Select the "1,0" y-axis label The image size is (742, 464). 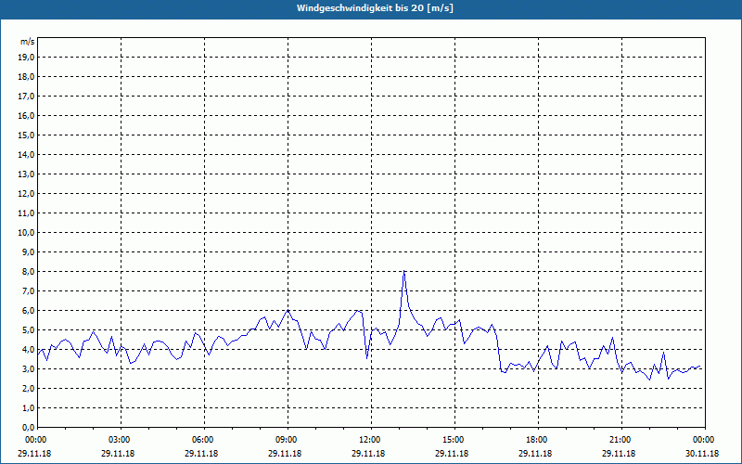point(28,408)
